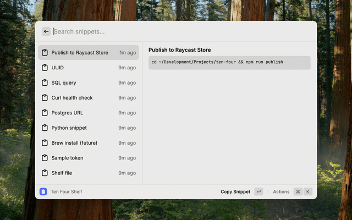The height and width of the screenshot is (220, 352).
Task: Click clipboard icon beside Shelf file
Action: (x=45, y=173)
